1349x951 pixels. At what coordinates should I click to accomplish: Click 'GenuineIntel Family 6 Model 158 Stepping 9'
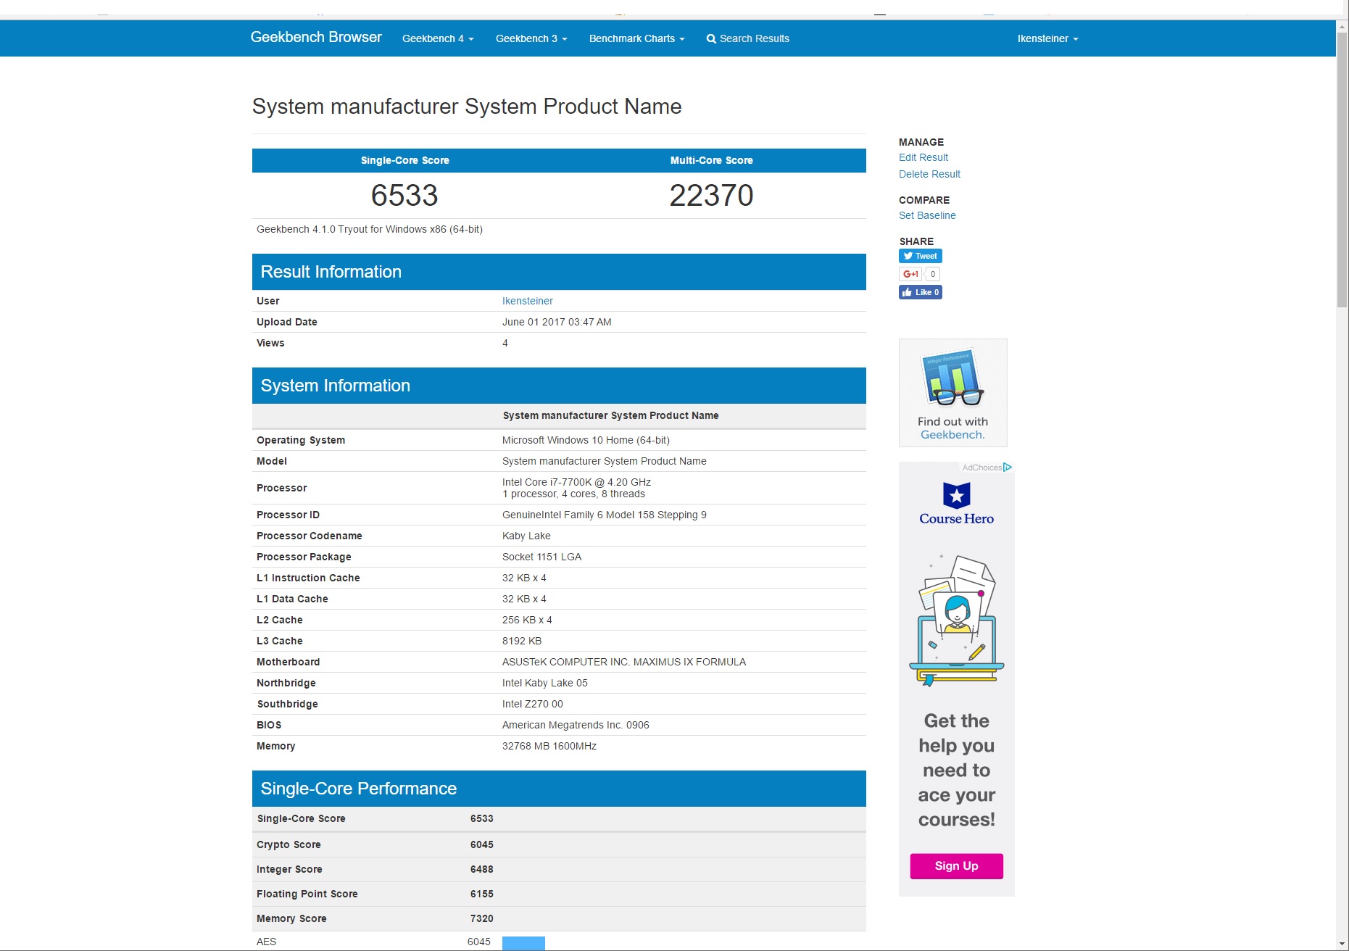click(605, 515)
